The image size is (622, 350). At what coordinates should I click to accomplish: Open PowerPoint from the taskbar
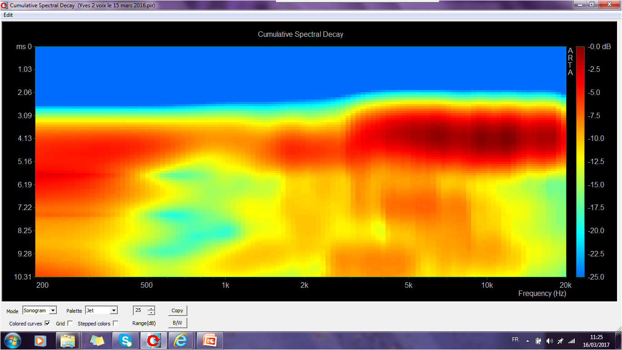click(x=209, y=340)
